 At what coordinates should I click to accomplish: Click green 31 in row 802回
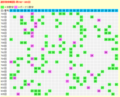[116, 85]
